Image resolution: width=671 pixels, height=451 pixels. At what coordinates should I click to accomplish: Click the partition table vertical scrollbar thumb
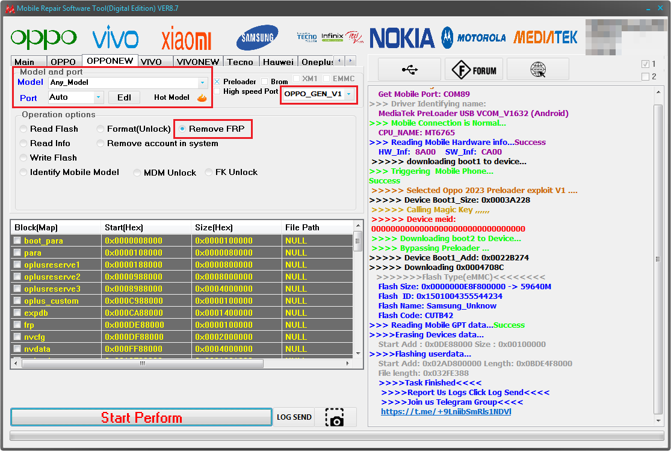point(358,242)
